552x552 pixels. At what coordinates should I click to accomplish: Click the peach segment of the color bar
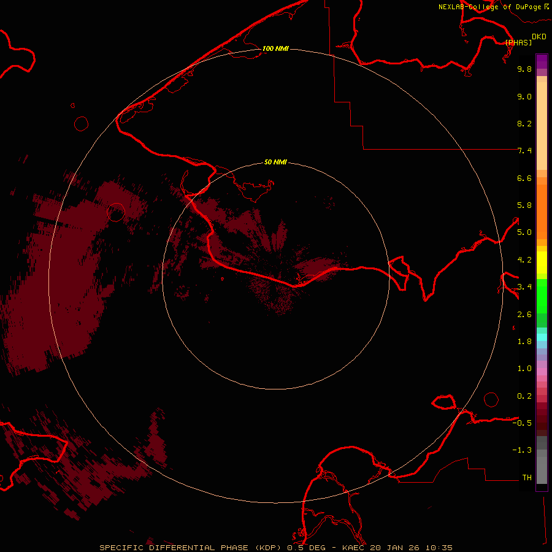(x=542, y=126)
